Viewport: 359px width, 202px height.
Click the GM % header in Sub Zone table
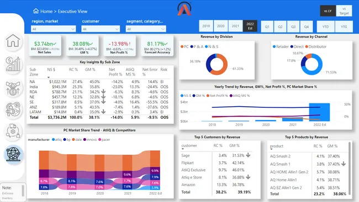90,69
